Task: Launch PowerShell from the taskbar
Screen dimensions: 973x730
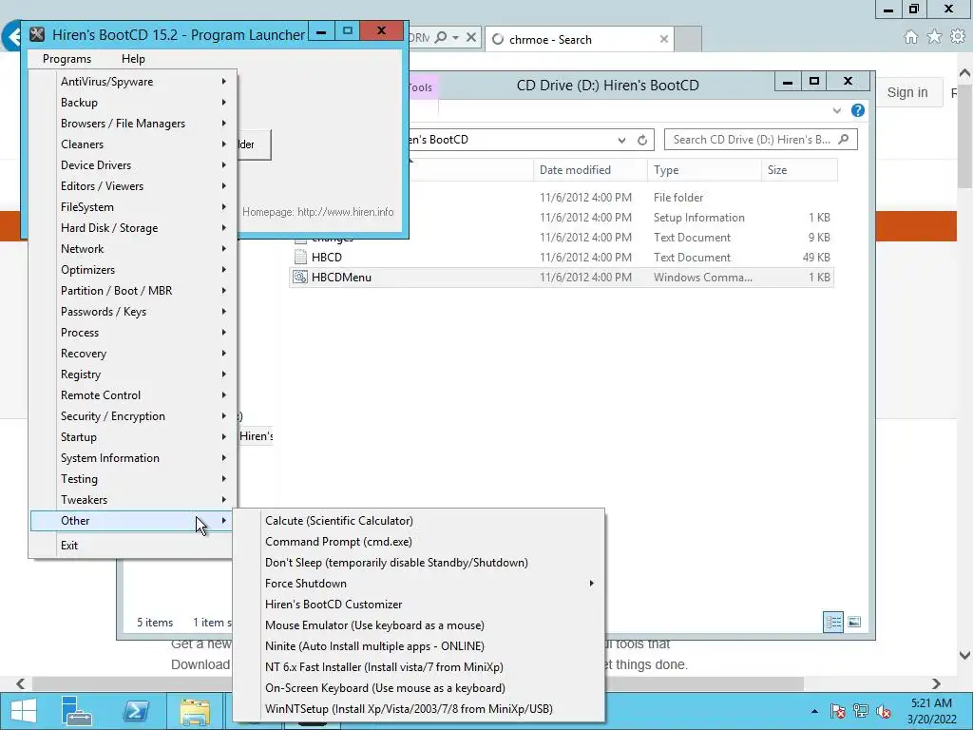Action: coord(136,711)
